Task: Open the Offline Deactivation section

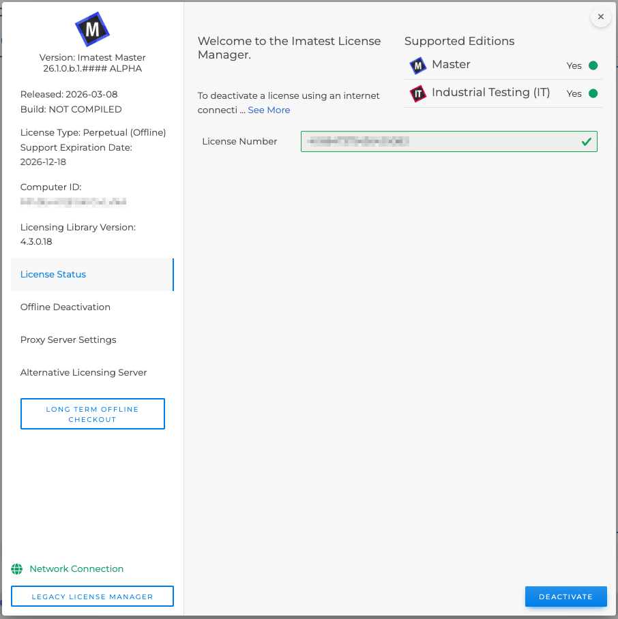Action: pyautogui.click(x=65, y=307)
